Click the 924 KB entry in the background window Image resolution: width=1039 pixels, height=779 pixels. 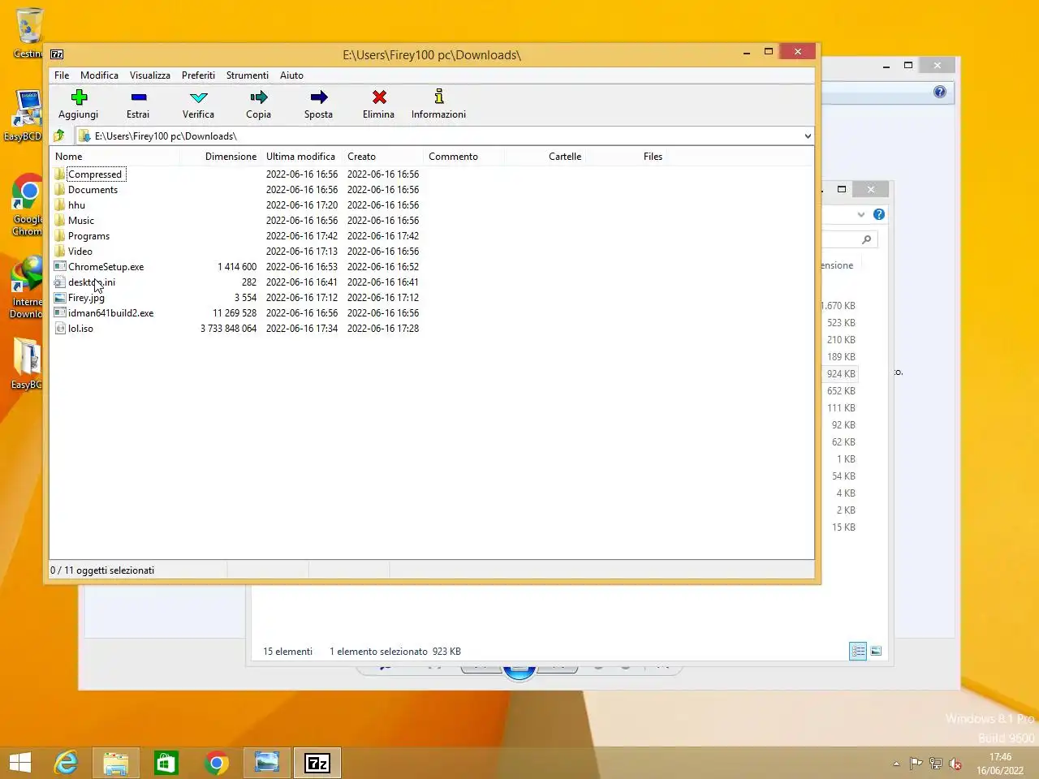[841, 373]
